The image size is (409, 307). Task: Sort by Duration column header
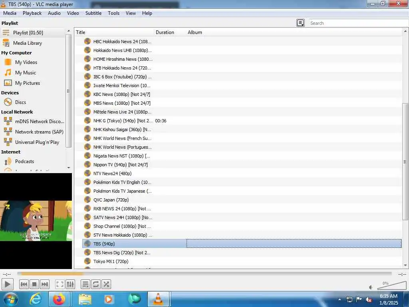coord(170,32)
